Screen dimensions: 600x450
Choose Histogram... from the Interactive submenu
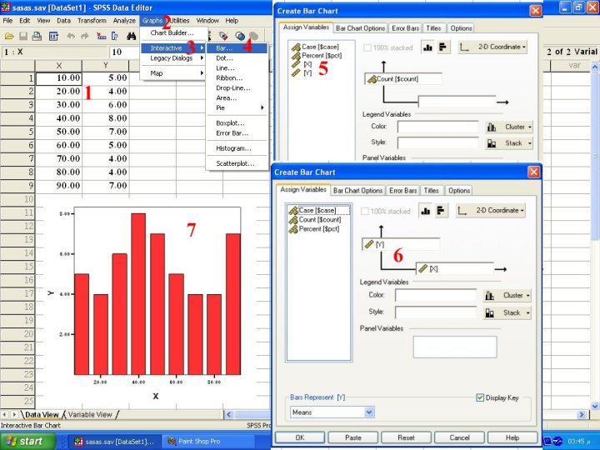point(237,148)
